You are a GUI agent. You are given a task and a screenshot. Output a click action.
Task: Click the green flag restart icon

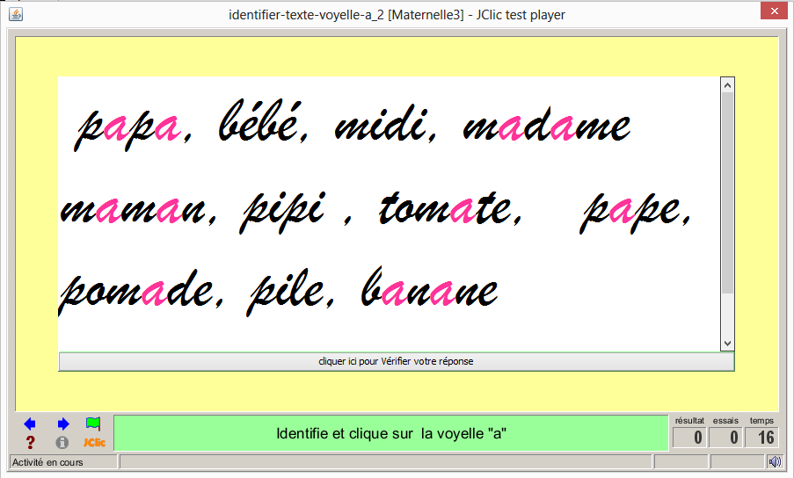click(x=94, y=424)
